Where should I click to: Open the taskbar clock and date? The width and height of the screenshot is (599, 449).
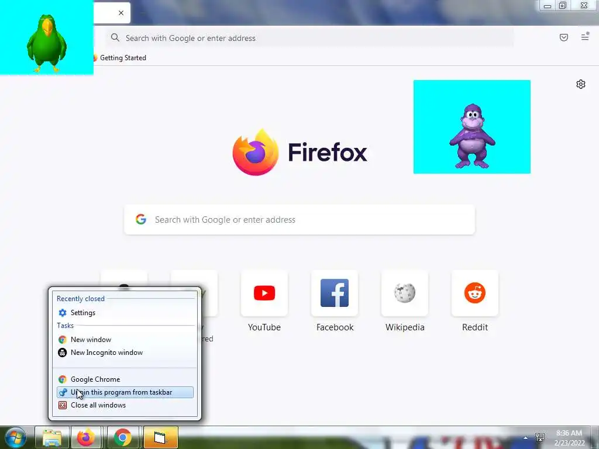coord(569,438)
